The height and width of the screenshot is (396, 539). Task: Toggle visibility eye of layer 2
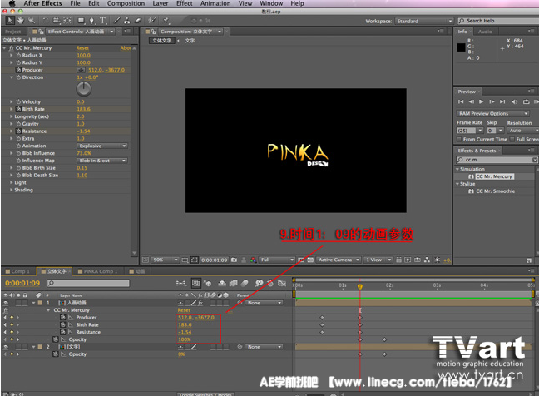tap(6, 347)
